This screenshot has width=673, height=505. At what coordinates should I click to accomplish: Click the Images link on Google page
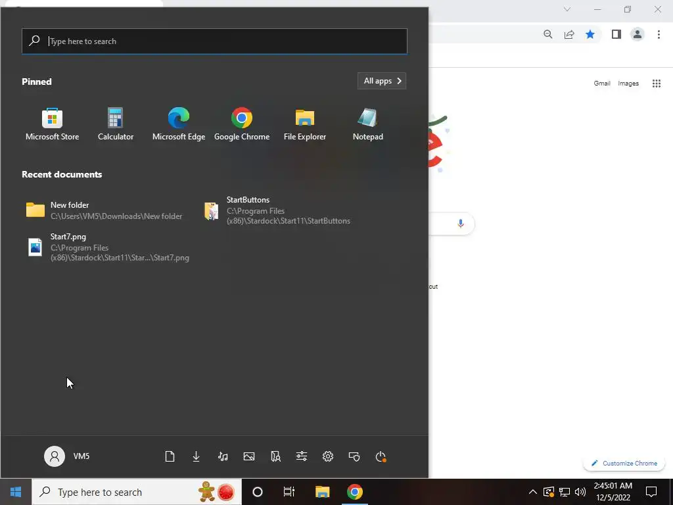[x=628, y=84]
